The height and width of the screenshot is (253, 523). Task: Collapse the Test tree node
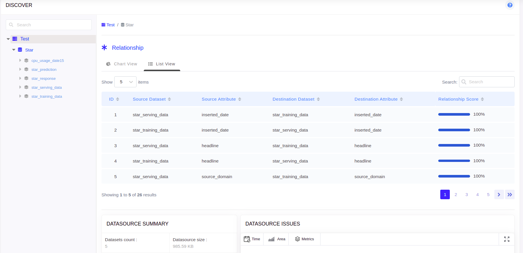click(8, 39)
